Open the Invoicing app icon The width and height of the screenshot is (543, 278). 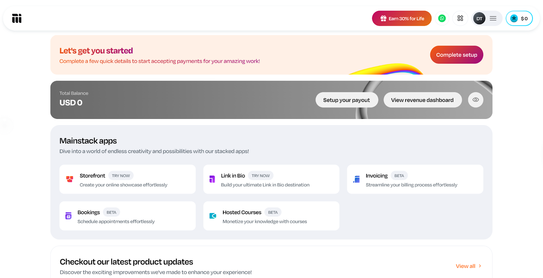tap(356, 179)
